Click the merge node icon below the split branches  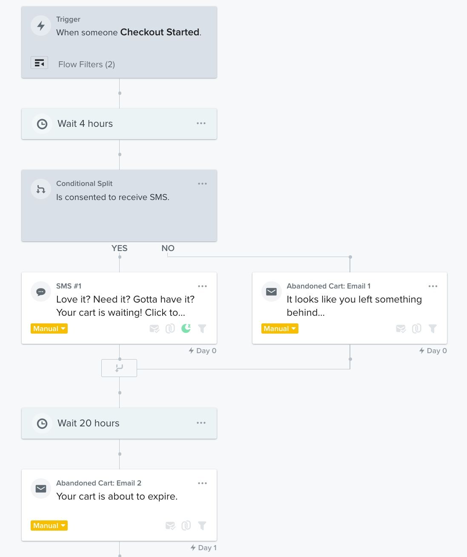point(119,368)
